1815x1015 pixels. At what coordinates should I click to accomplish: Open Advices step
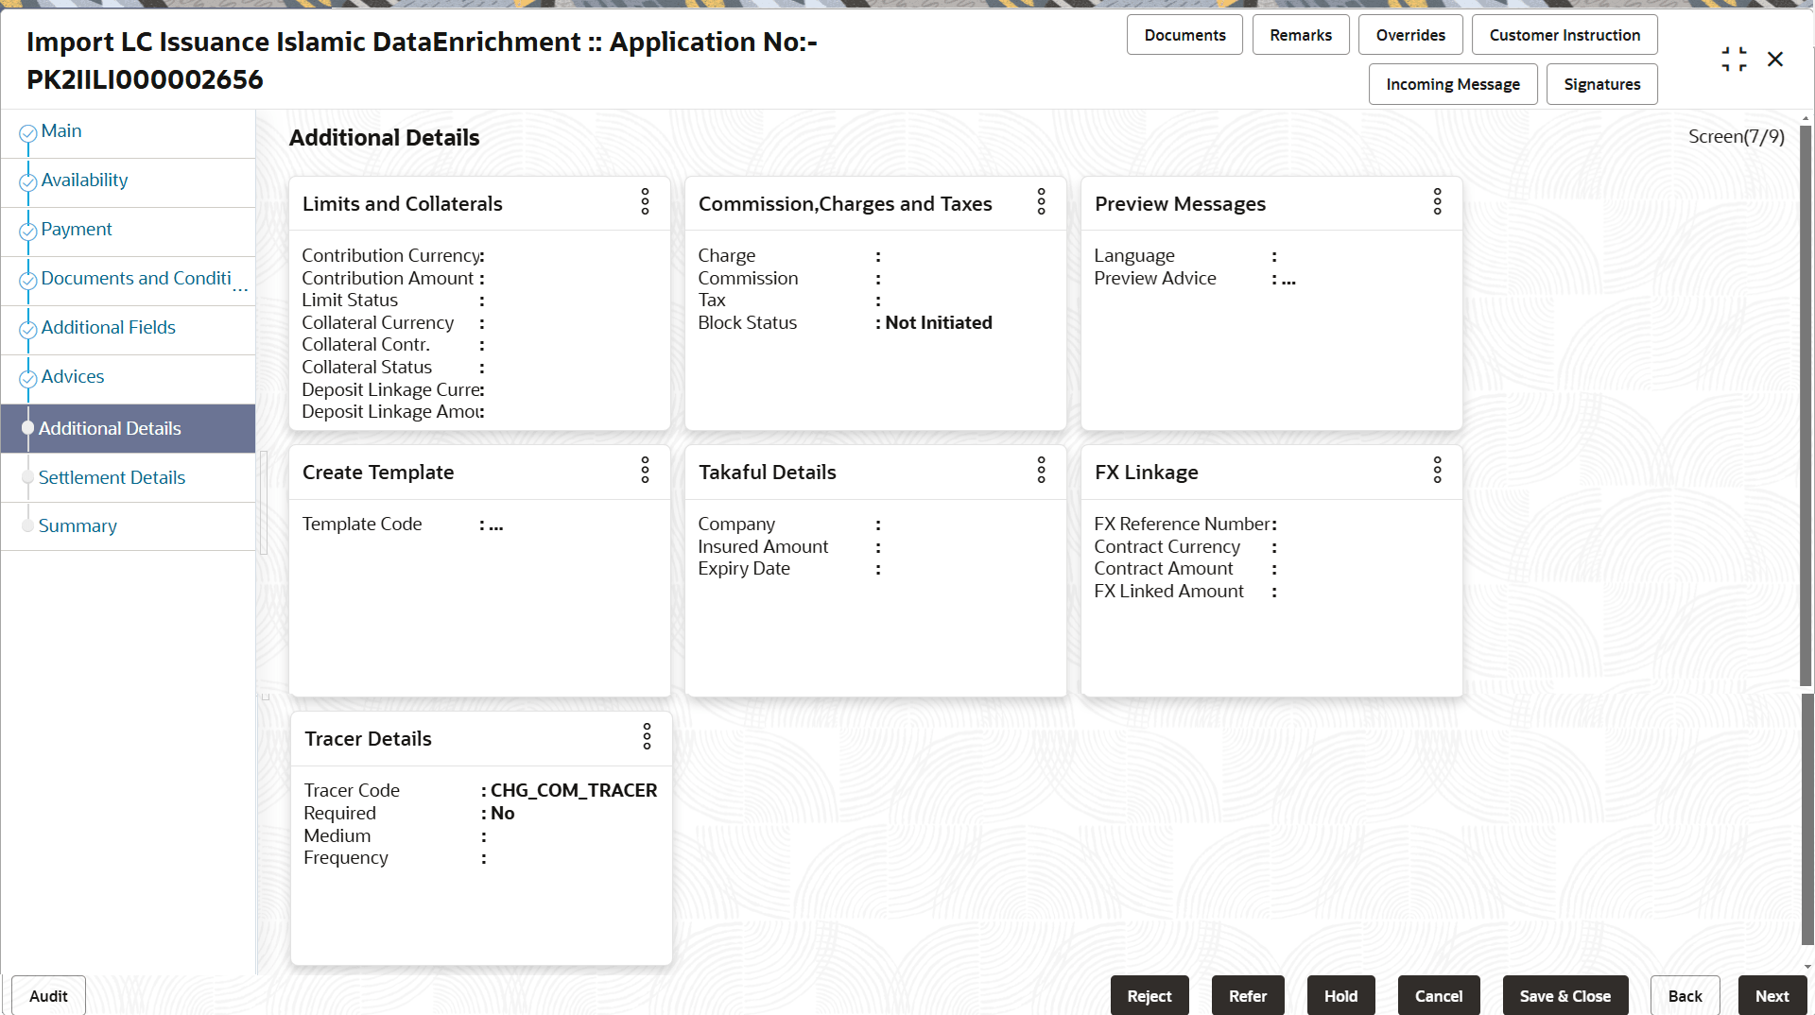pyautogui.click(x=73, y=377)
